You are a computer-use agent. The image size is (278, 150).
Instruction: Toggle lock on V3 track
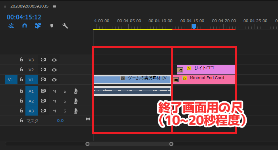[x=21, y=59]
